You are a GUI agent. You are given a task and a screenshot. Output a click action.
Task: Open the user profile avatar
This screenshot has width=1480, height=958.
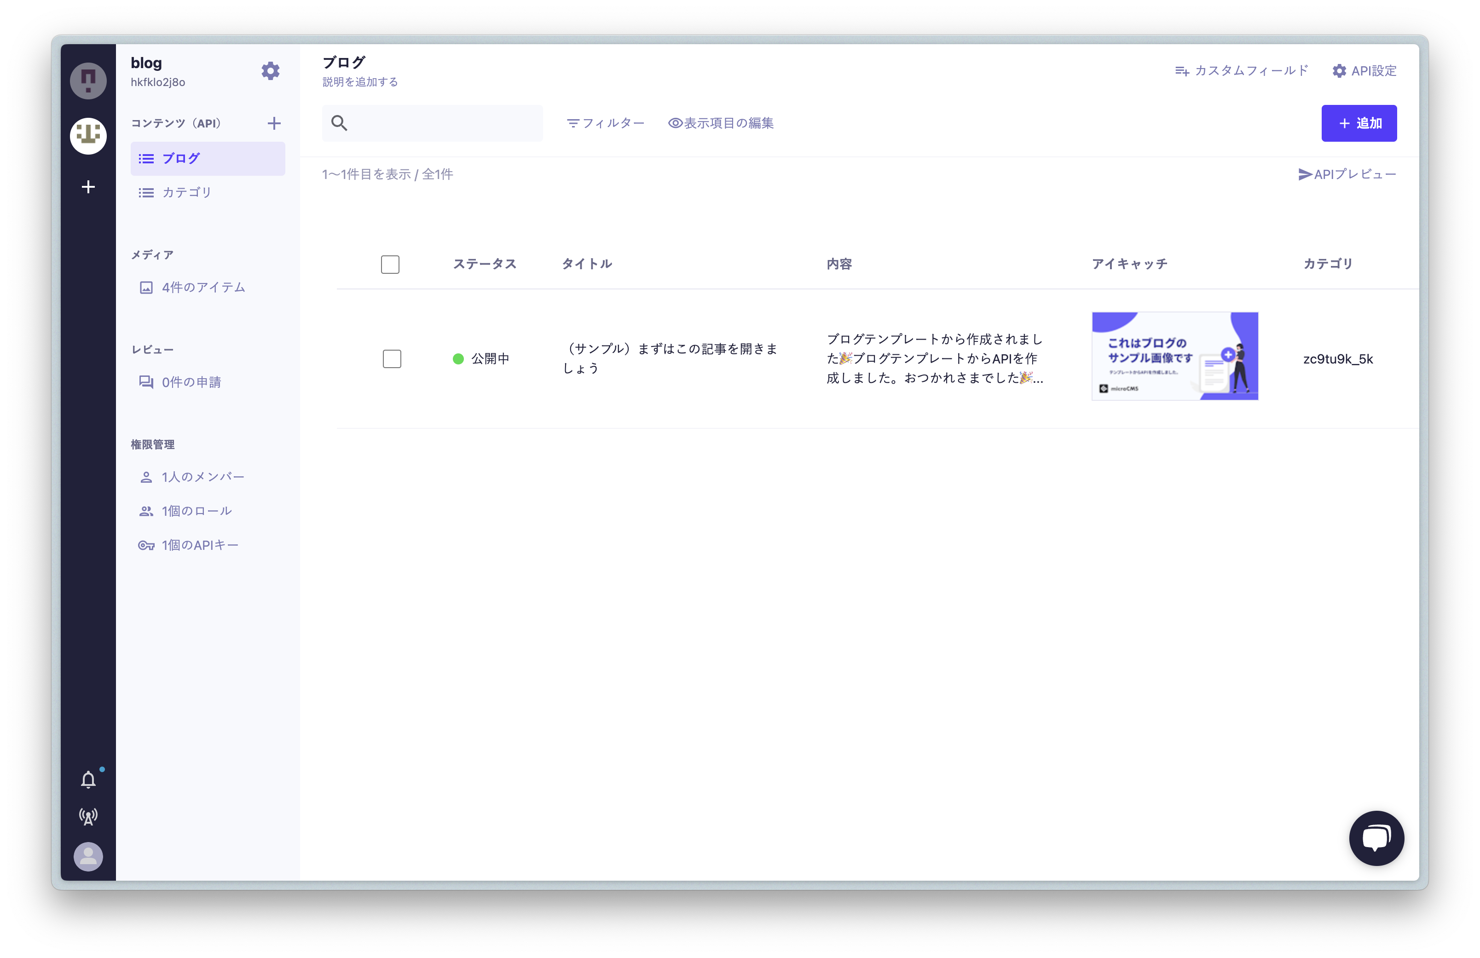(x=88, y=857)
